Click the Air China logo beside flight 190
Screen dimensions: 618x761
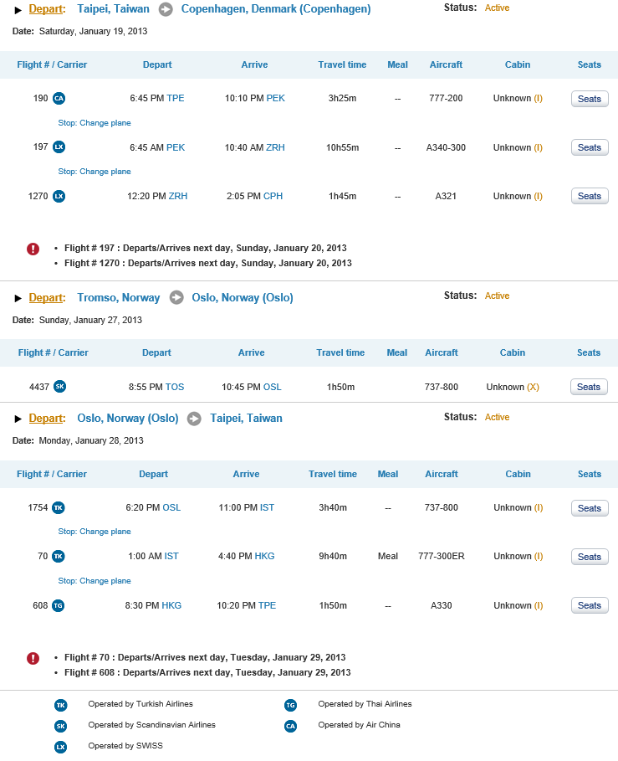tap(58, 98)
